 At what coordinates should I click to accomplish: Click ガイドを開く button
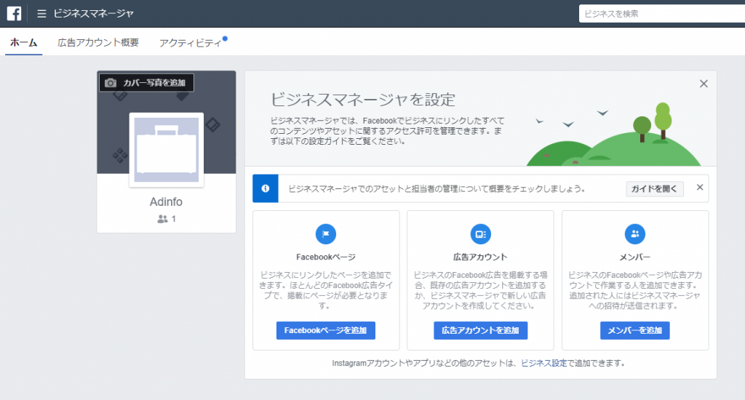click(x=655, y=188)
